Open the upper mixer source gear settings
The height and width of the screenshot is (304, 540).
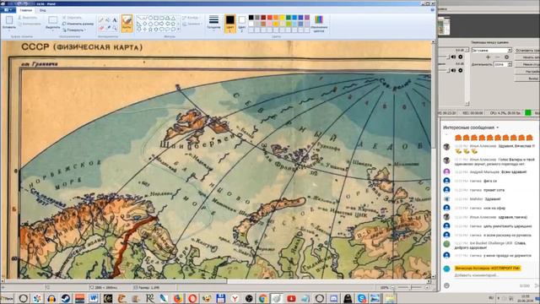click(460, 57)
